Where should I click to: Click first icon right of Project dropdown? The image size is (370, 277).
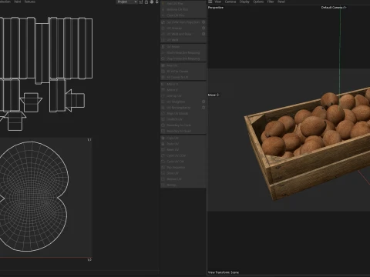[141, 2]
